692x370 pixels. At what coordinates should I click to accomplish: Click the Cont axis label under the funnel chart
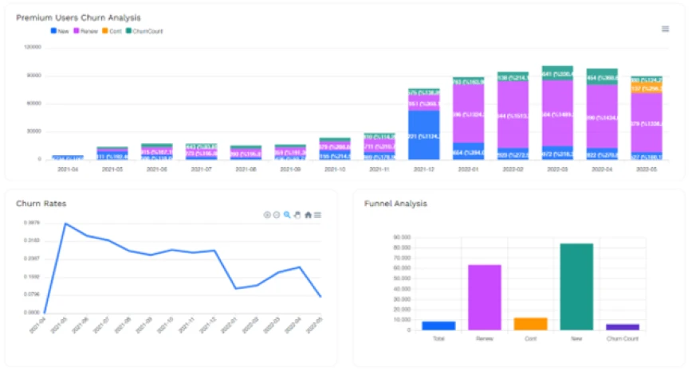click(x=530, y=339)
